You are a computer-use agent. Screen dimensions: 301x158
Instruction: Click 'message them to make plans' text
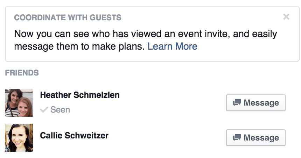[x=79, y=46]
